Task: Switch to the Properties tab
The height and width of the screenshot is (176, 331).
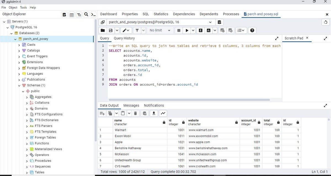Action: [x=130, y=14]
